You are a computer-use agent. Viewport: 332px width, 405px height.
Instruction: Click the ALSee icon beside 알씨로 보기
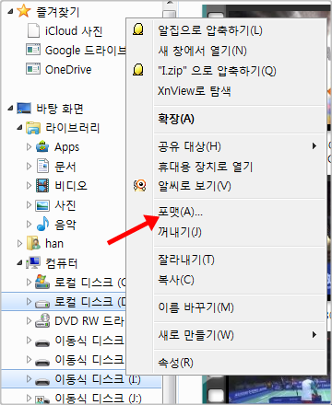tap(139, 185)
